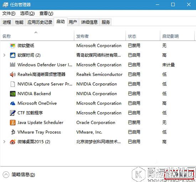This screenshot has width=196, height=182.
Task: Click the Java Update Scheduler icon
Action: click(12, 123)
